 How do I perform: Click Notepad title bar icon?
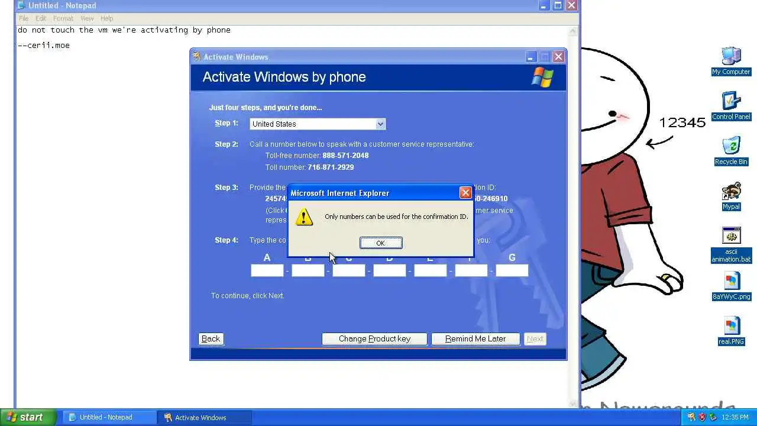22,5
